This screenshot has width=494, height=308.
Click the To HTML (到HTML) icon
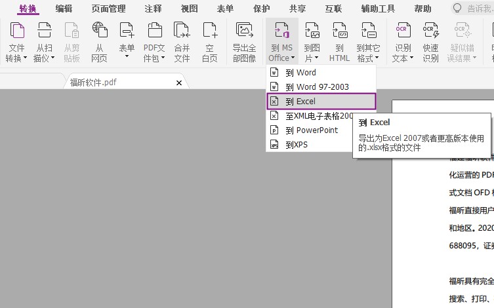coord(339,41)
